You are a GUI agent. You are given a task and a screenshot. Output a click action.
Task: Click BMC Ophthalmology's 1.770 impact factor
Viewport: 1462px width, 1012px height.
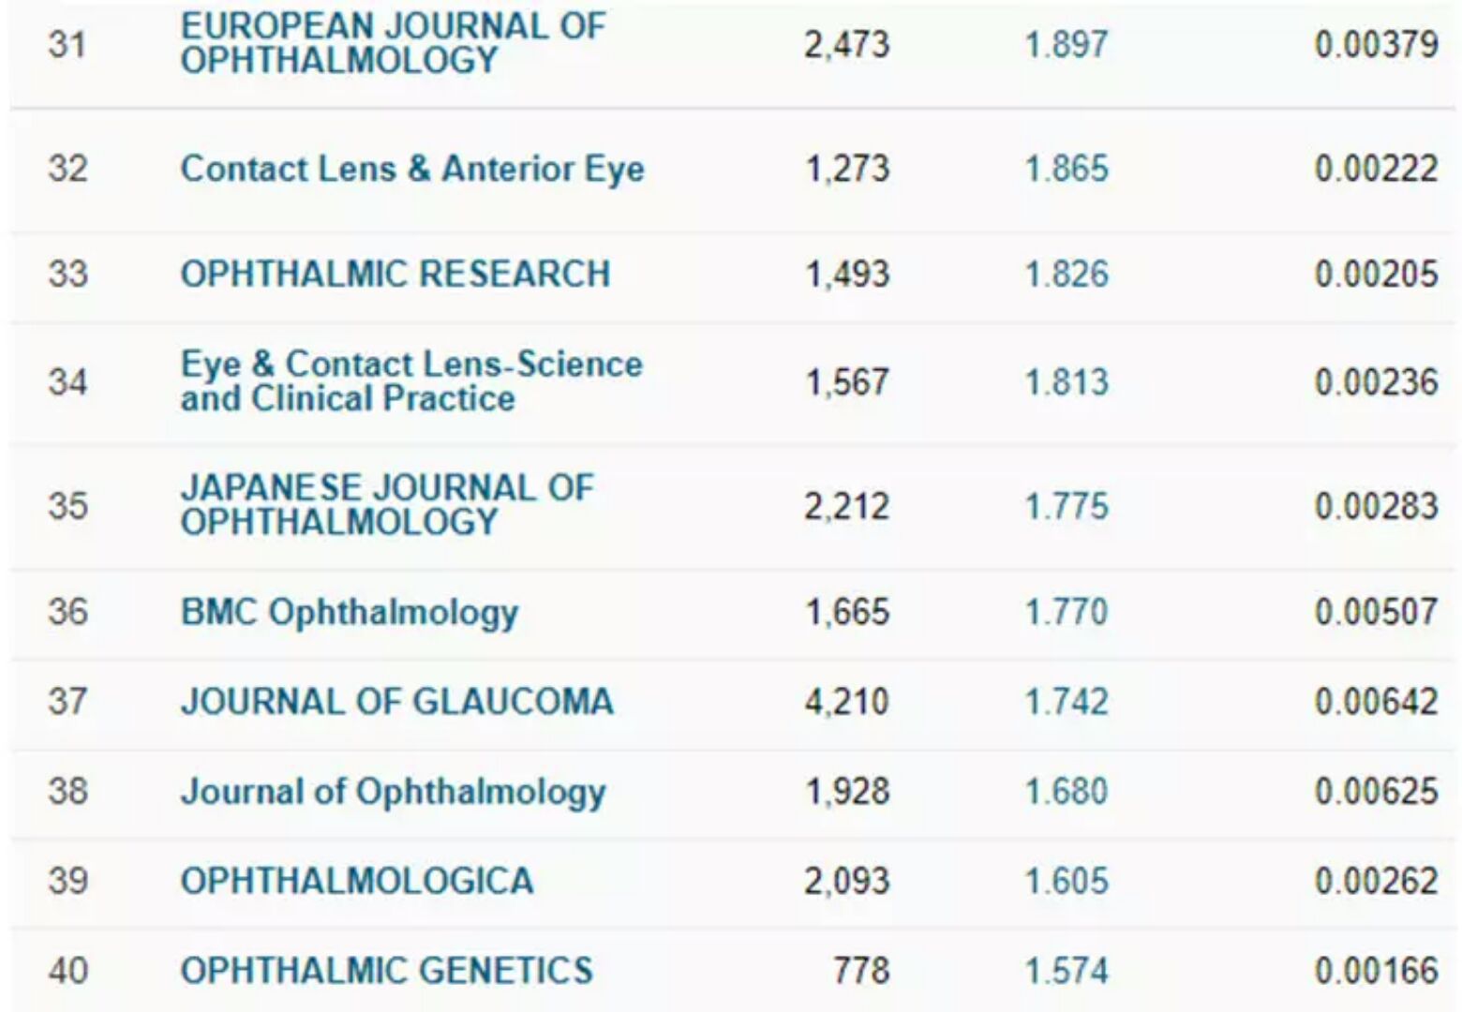click(x=1067, y=612)
